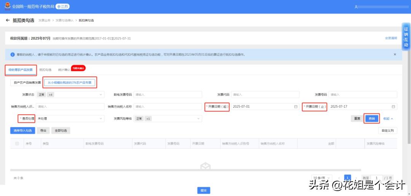The width and height of the screenshot is (411, 196).
Task: Click the 重置 button
Action: [x=357, y=119]
